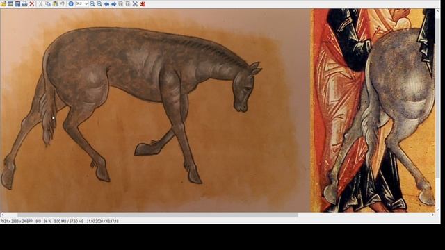Launch the slideshow toolbar icon
This screenshot has height=250, width=445.
tap(10, 4)
